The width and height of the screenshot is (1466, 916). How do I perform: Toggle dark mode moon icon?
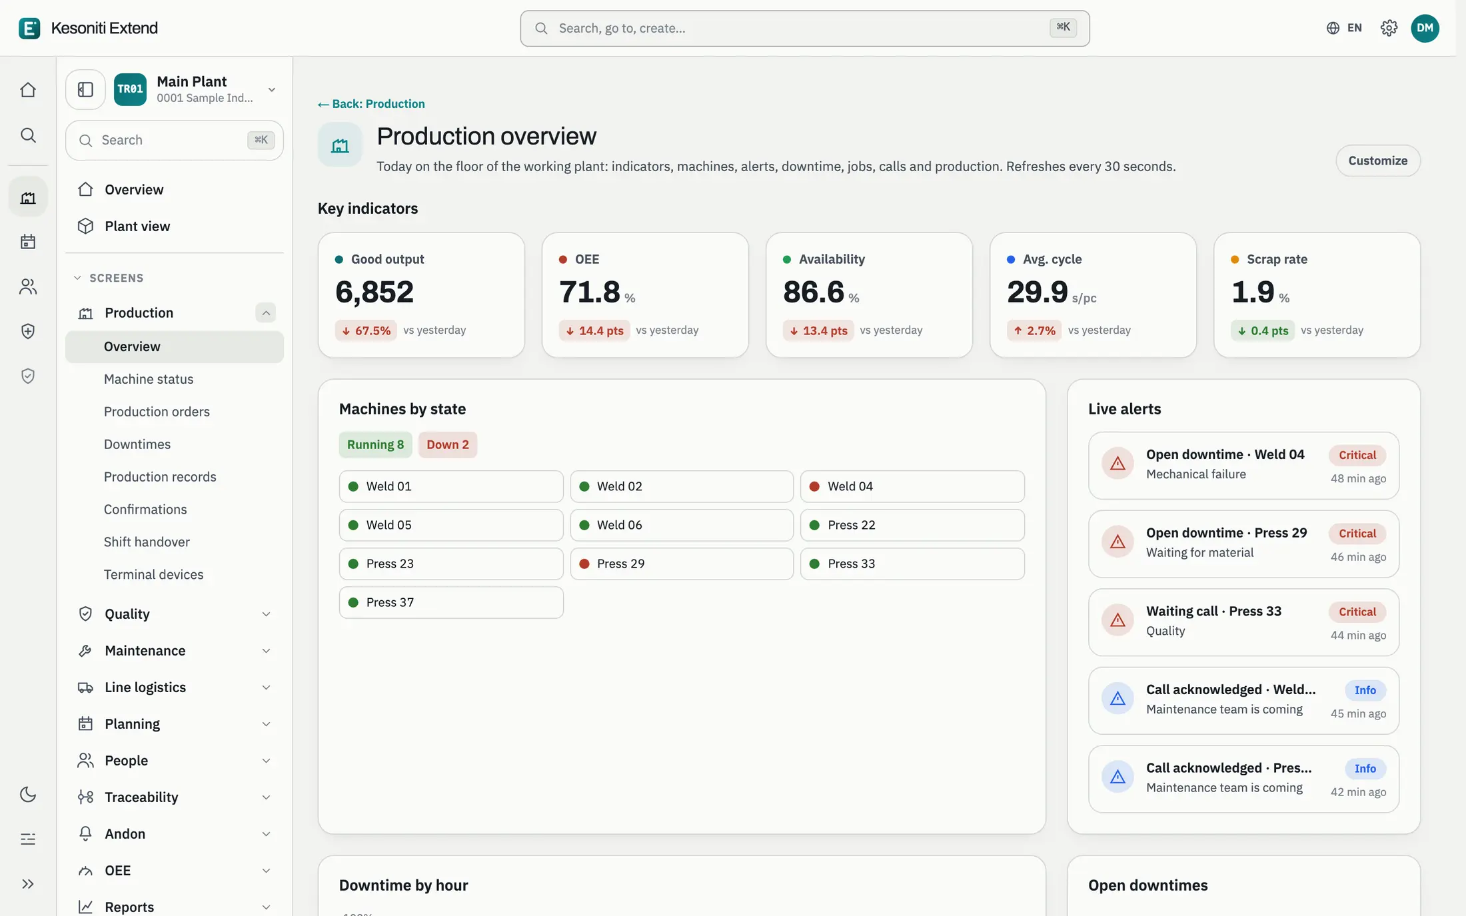tap(28, 794)
